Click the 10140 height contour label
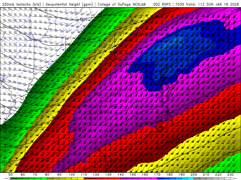241x180 pixels. 27,112
